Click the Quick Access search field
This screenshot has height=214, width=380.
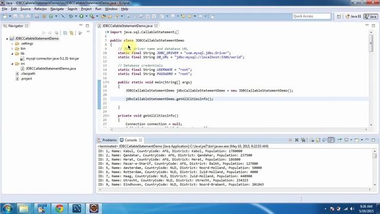click(x=311, y=16)
